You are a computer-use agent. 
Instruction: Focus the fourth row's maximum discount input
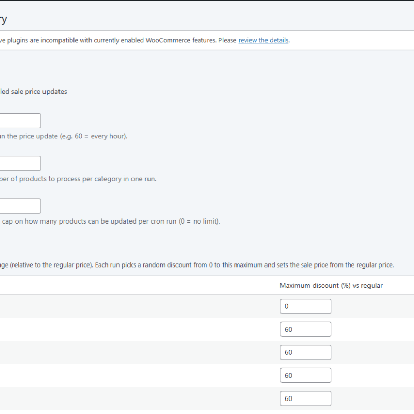pos(305,375)
